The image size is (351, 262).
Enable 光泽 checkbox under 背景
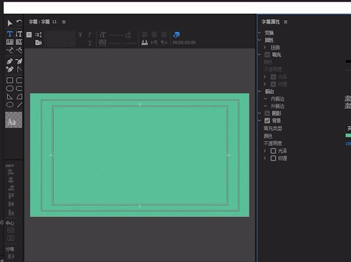coord(273,151)
